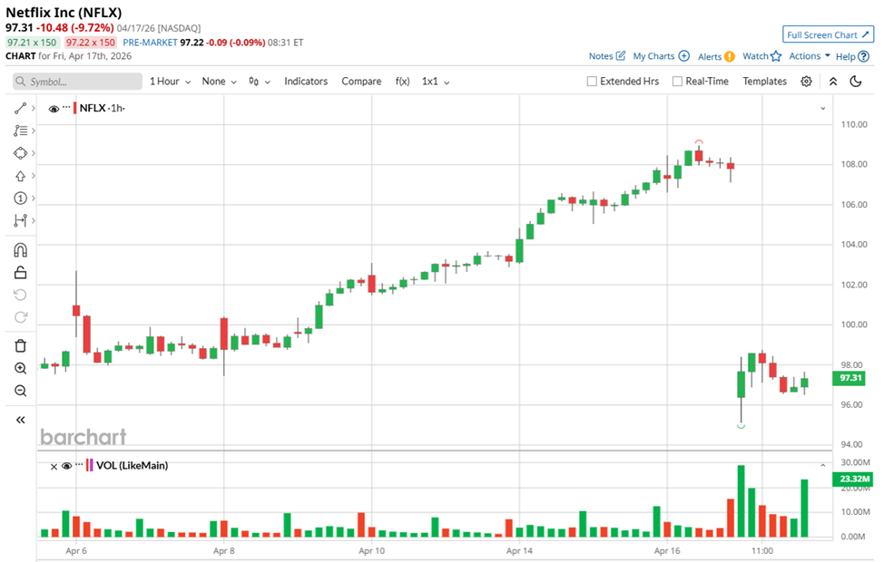Click the Alerts exclamation icon

point(730,56)
